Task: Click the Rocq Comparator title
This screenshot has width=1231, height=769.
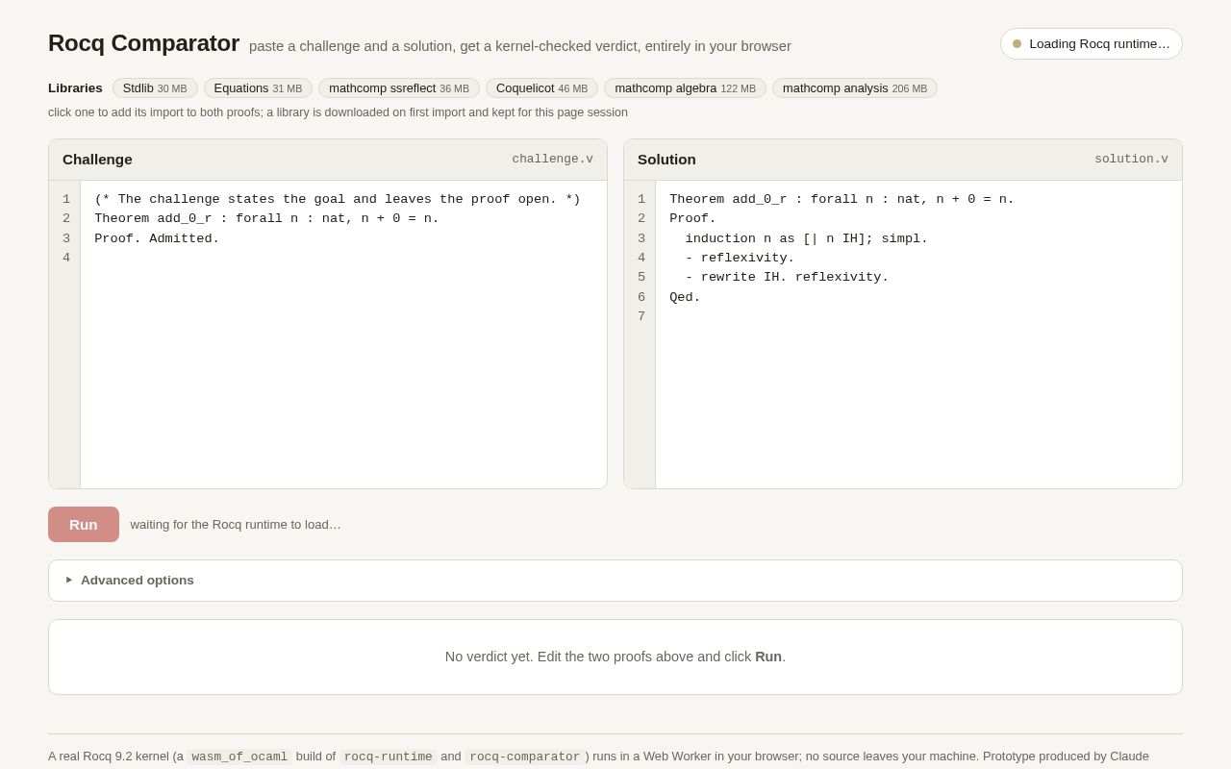Action: pos(143,43)
